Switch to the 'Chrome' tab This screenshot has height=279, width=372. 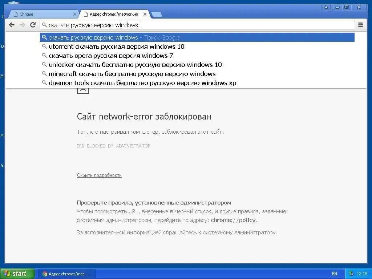(x=44, y=14)
